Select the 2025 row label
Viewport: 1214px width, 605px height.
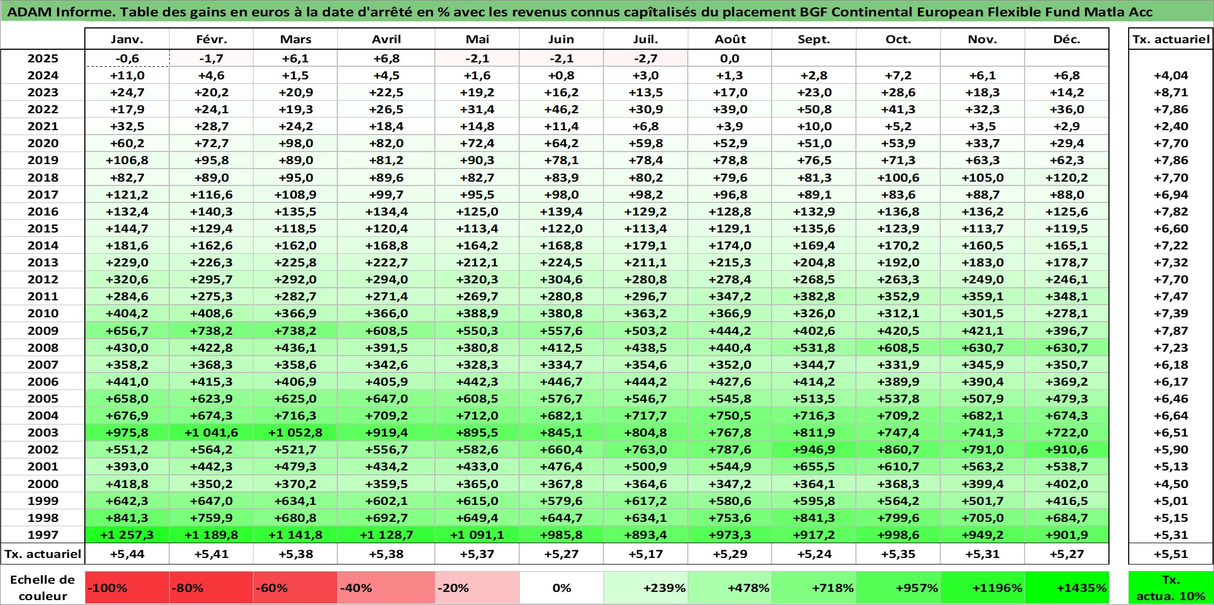tap(43, 59)
